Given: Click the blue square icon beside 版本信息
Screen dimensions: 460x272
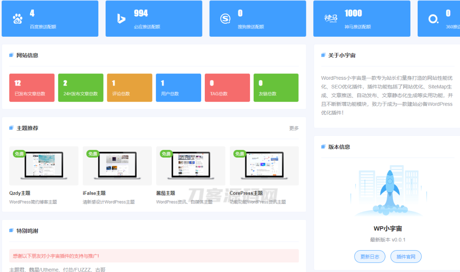Looking at the screenshot, I should pyautogui.click(x=323, y=147).
